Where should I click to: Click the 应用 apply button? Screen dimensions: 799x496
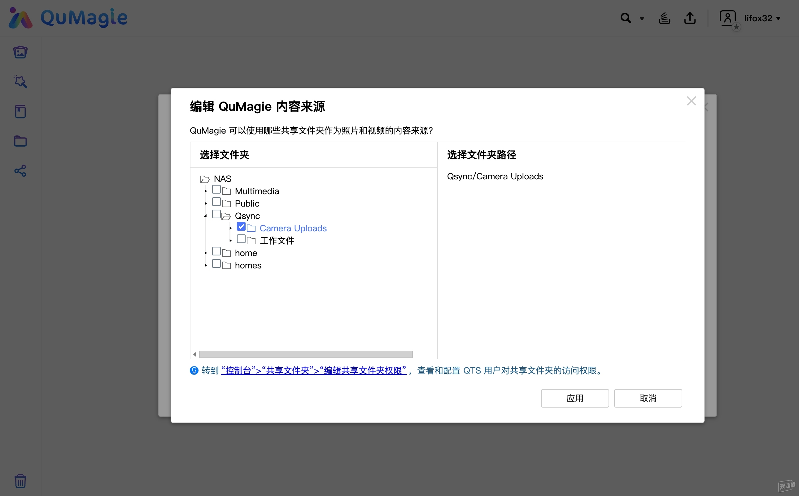575,398
